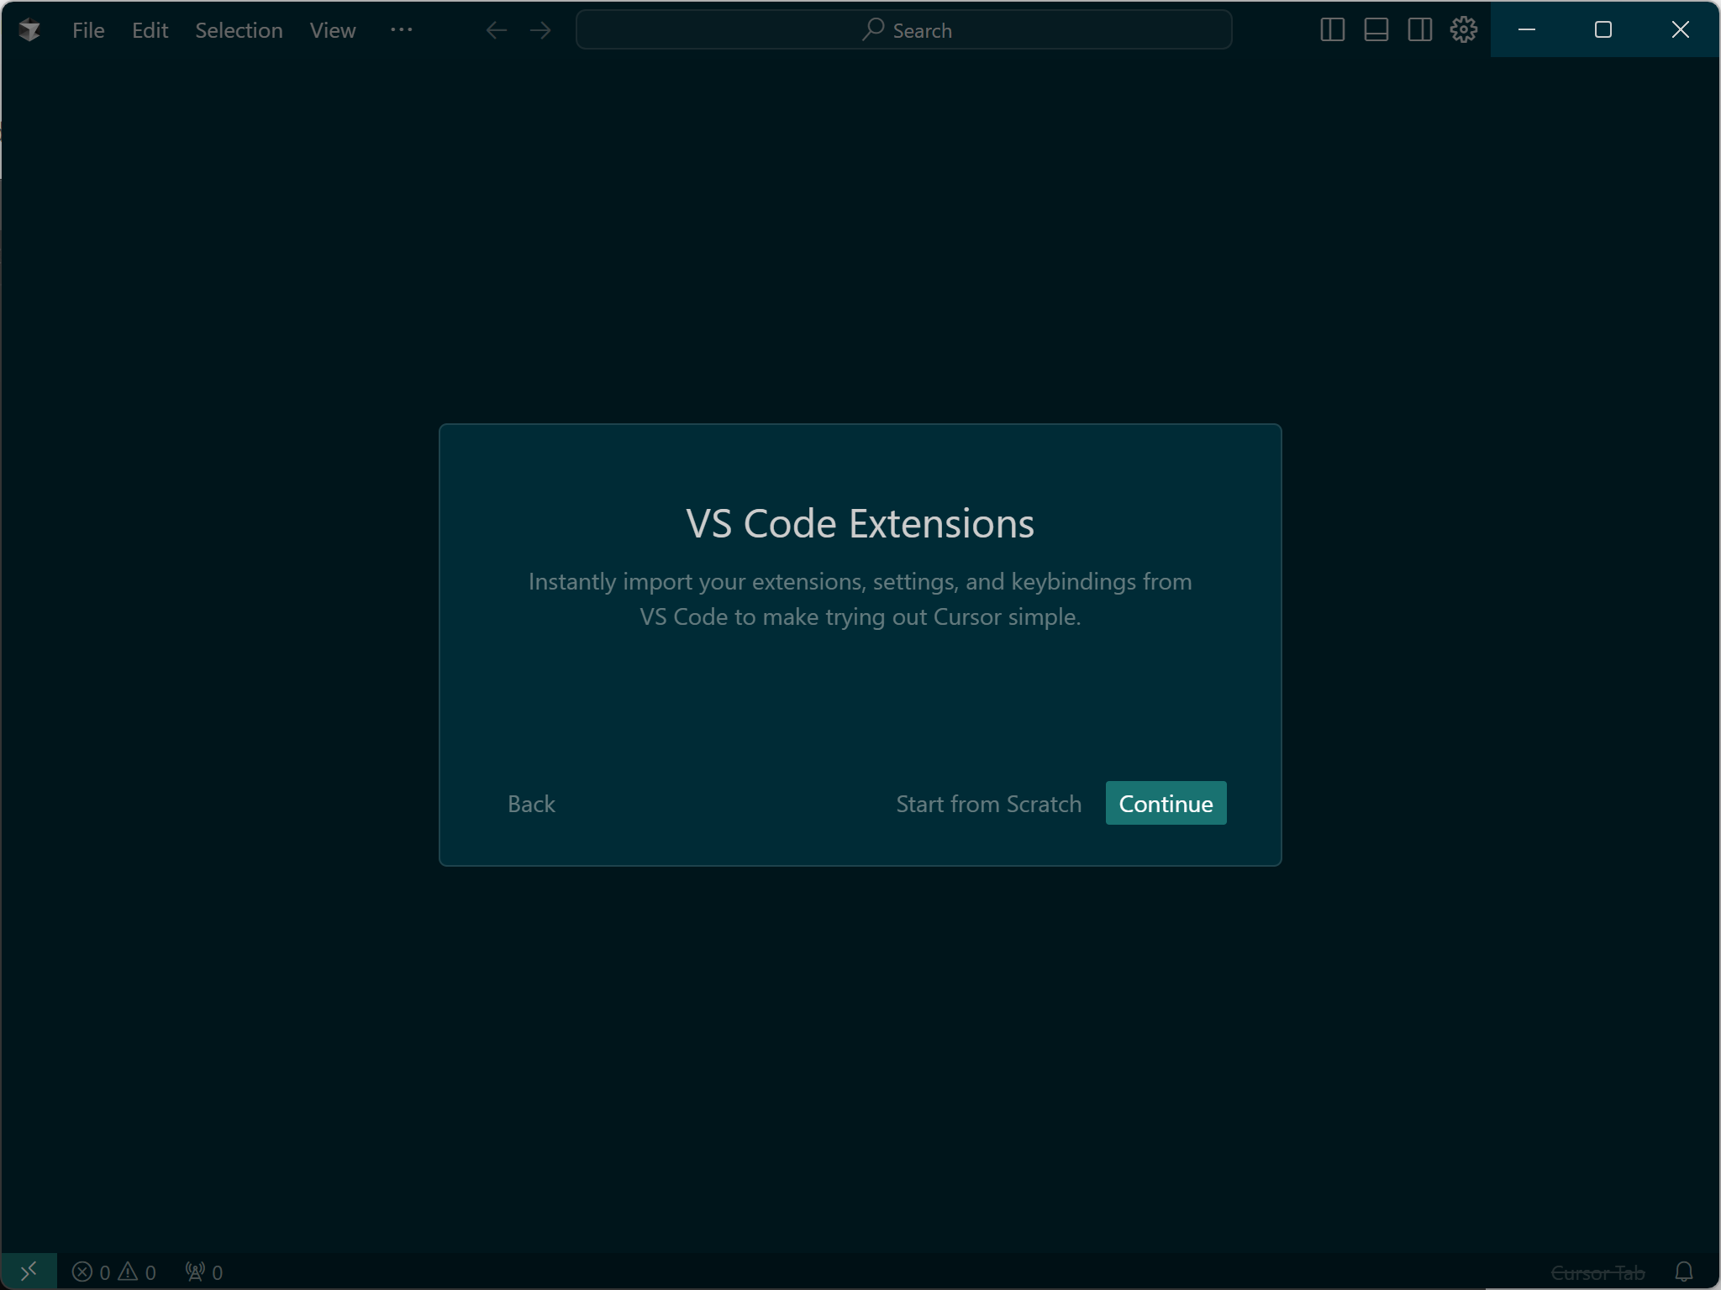Click Continue to import VS Code extensions
Viewport: 1721px width, 1290px height.
(1166, 804)
